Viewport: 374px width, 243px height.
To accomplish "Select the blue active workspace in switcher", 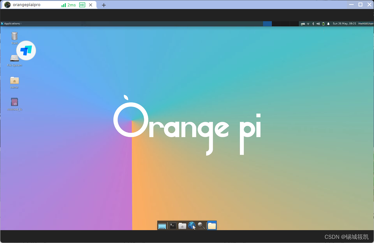I will [x=267, y=23].
